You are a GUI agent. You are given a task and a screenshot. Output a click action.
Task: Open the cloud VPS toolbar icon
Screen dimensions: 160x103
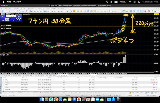88,11
